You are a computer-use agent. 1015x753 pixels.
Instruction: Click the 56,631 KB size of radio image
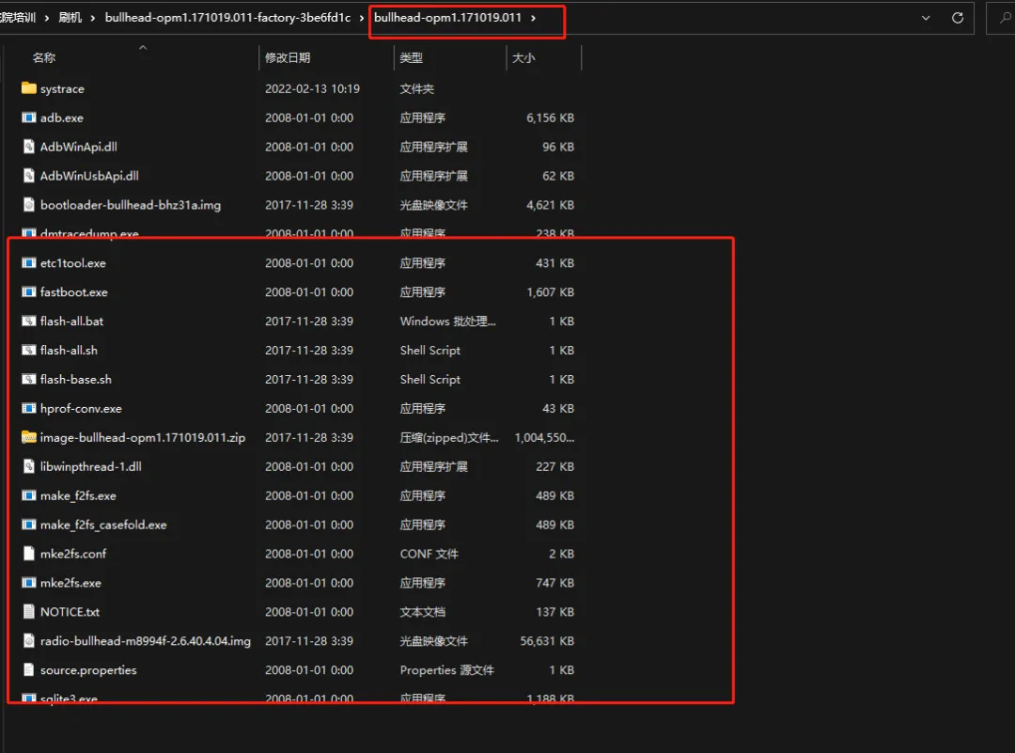coord(547,642)
